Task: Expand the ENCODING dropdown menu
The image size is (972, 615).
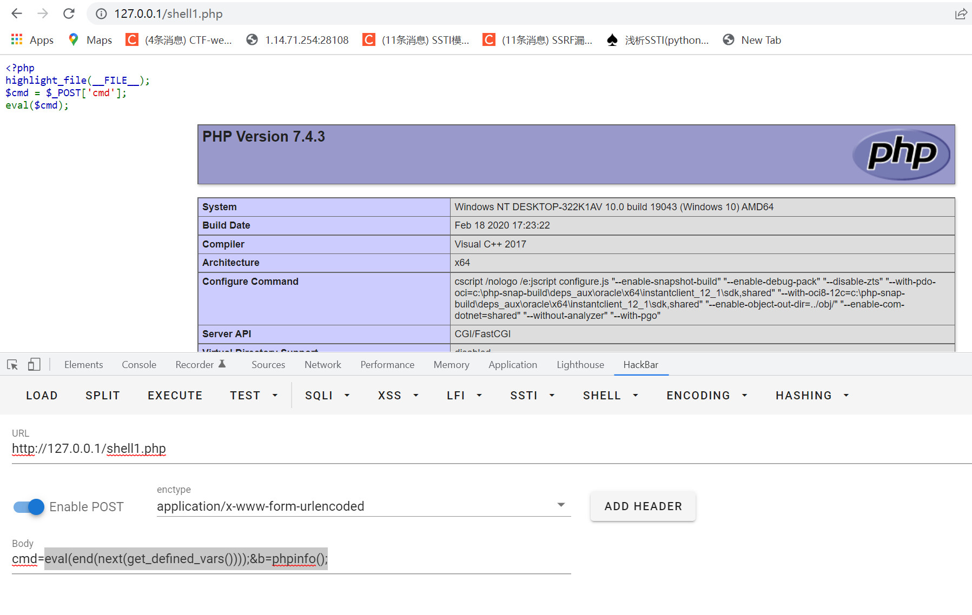Action: pos(707,396)
